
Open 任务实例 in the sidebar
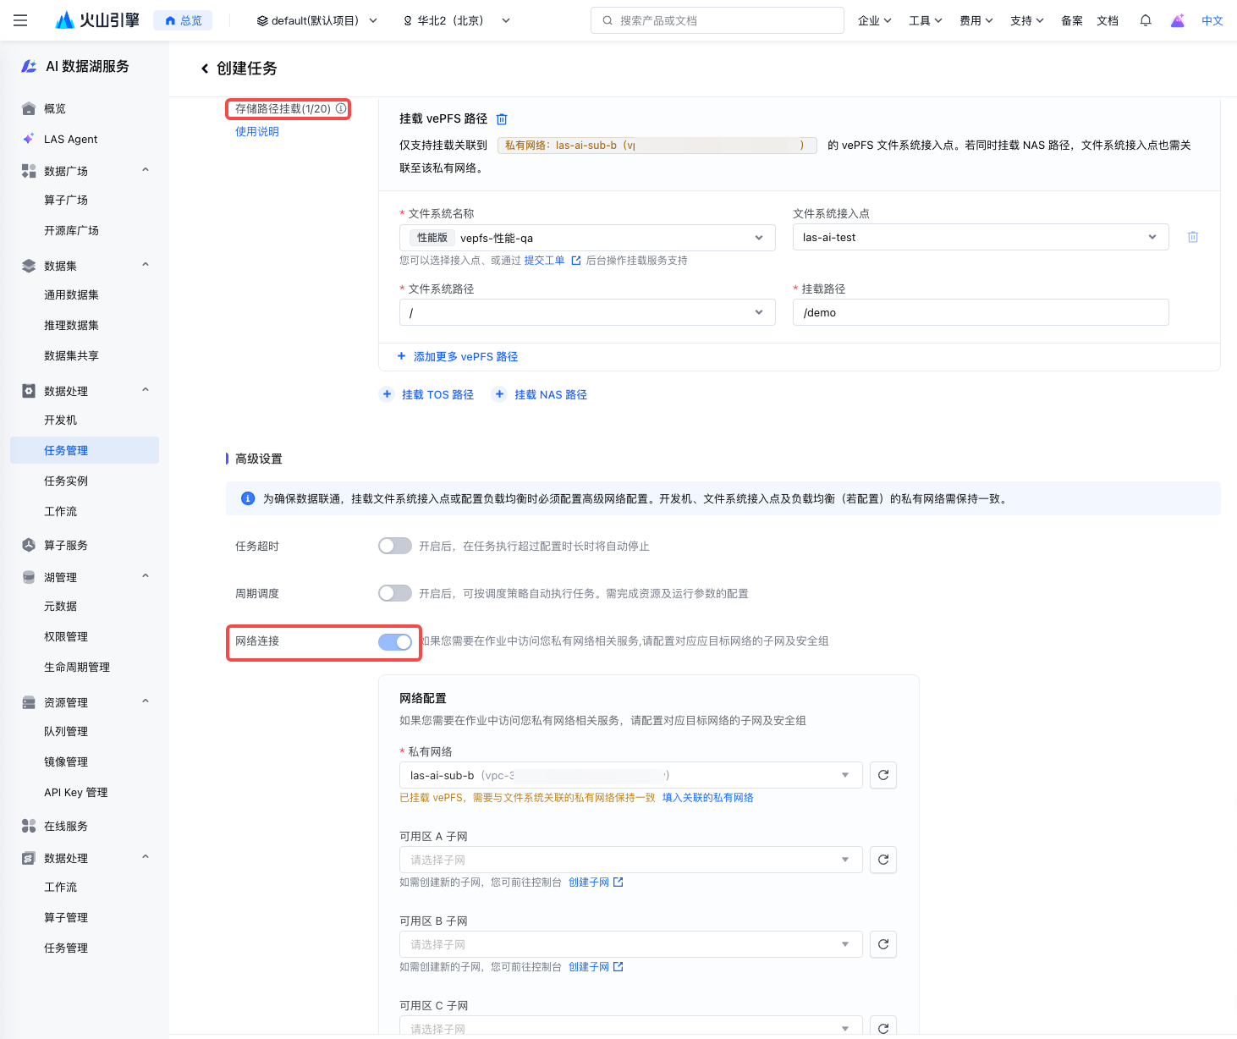coord(66,481)
